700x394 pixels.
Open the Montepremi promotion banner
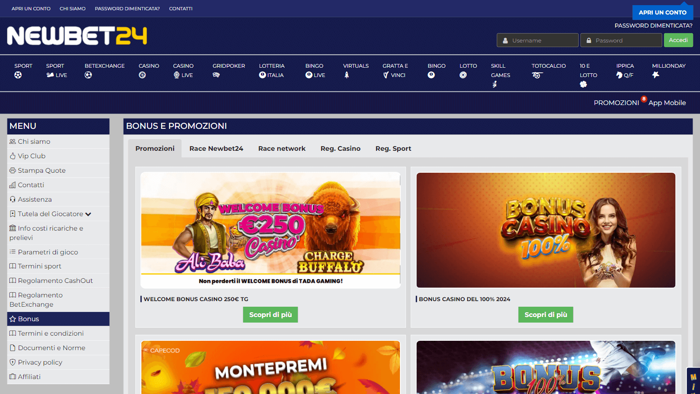click(x=270, y=367)
